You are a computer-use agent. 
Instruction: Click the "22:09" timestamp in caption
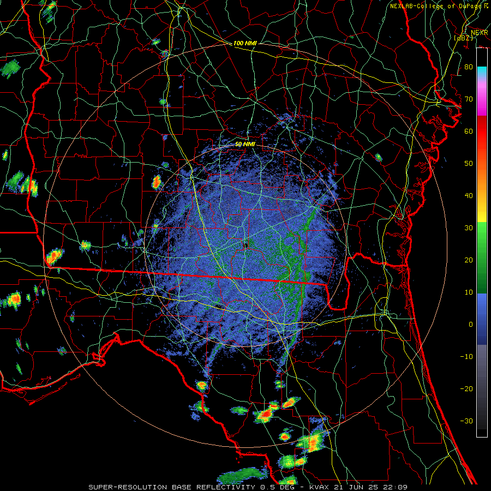click(396, 487)
